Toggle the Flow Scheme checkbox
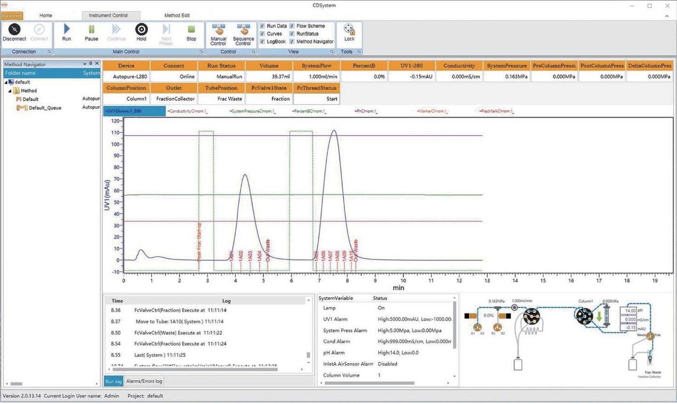This screenshot has width=677, height=404. [292, 26]
